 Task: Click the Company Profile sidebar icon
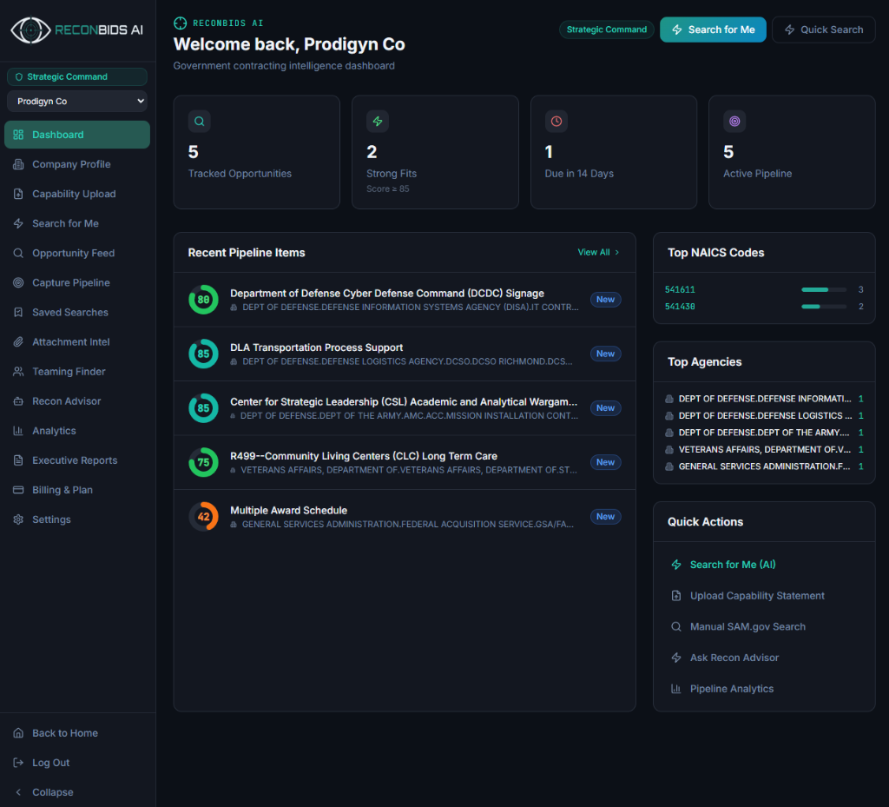(x=19, y=164)
